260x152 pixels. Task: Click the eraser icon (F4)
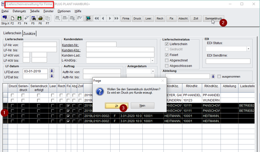[26, 18]
